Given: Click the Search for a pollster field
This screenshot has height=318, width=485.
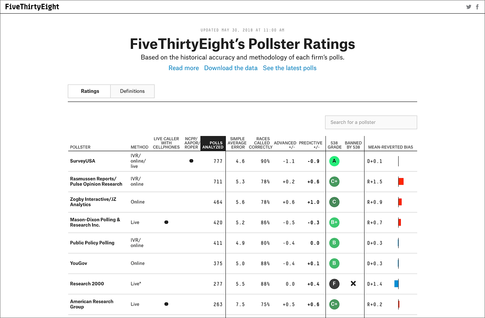Looking at the screenshot, I should (371, 122).
